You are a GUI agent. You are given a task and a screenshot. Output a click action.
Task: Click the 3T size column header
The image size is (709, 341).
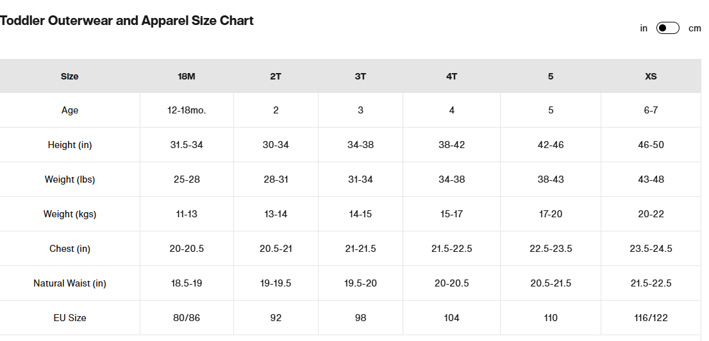(x=360, y=76)
